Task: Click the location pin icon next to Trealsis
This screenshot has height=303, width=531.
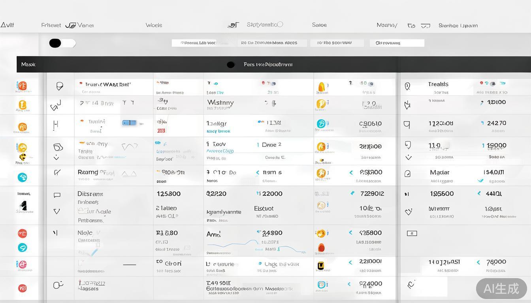Action: [x=407, y=86]
